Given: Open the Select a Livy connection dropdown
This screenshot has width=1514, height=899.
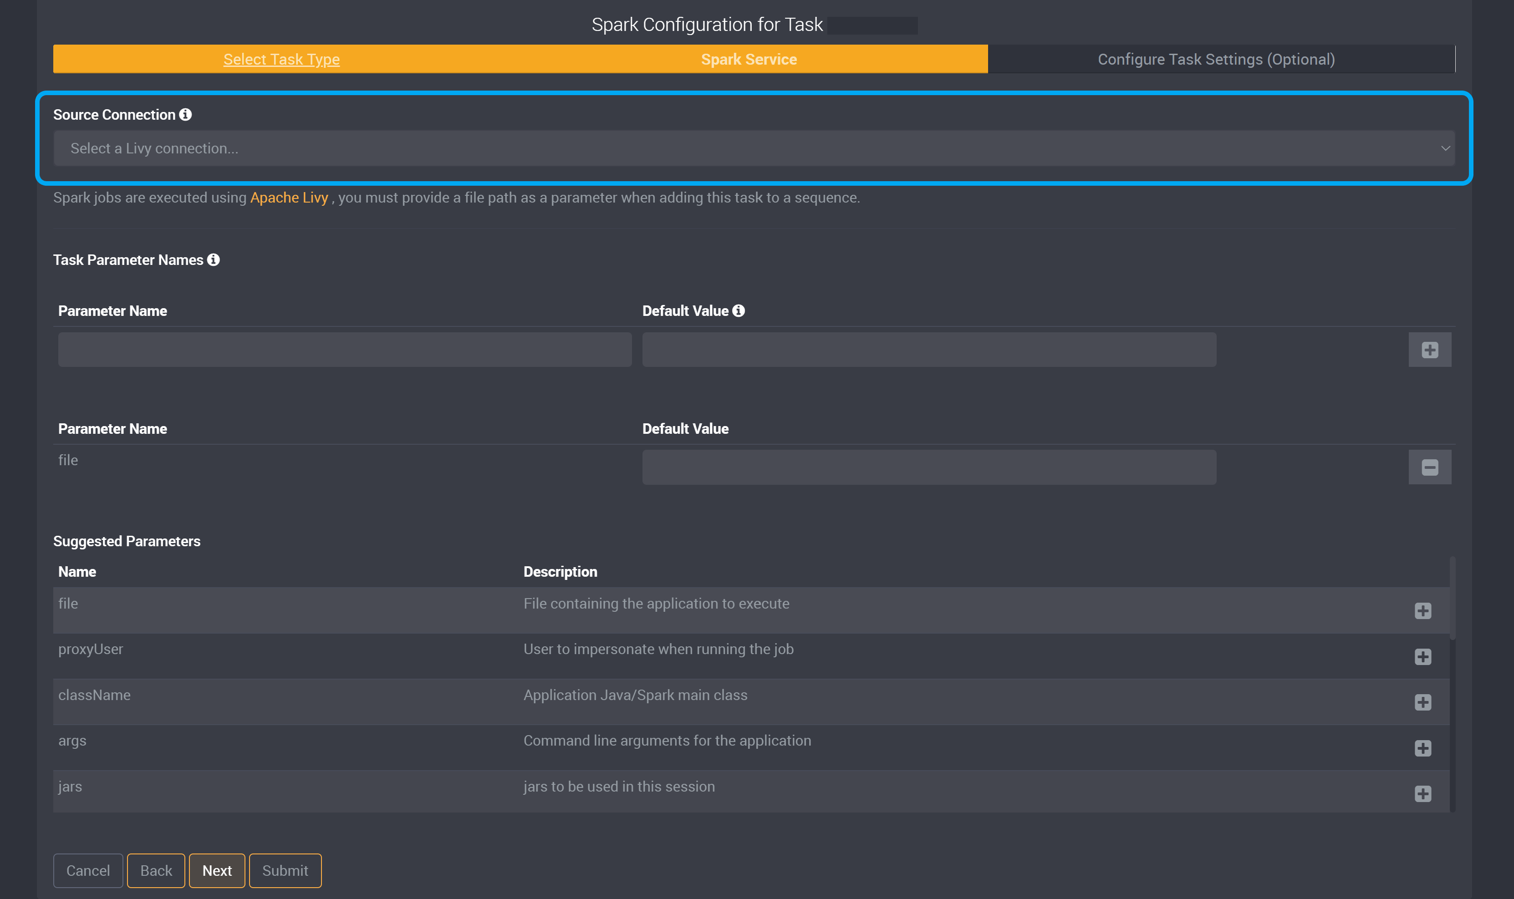Looking at the screenshot, I should pos(754,148).
